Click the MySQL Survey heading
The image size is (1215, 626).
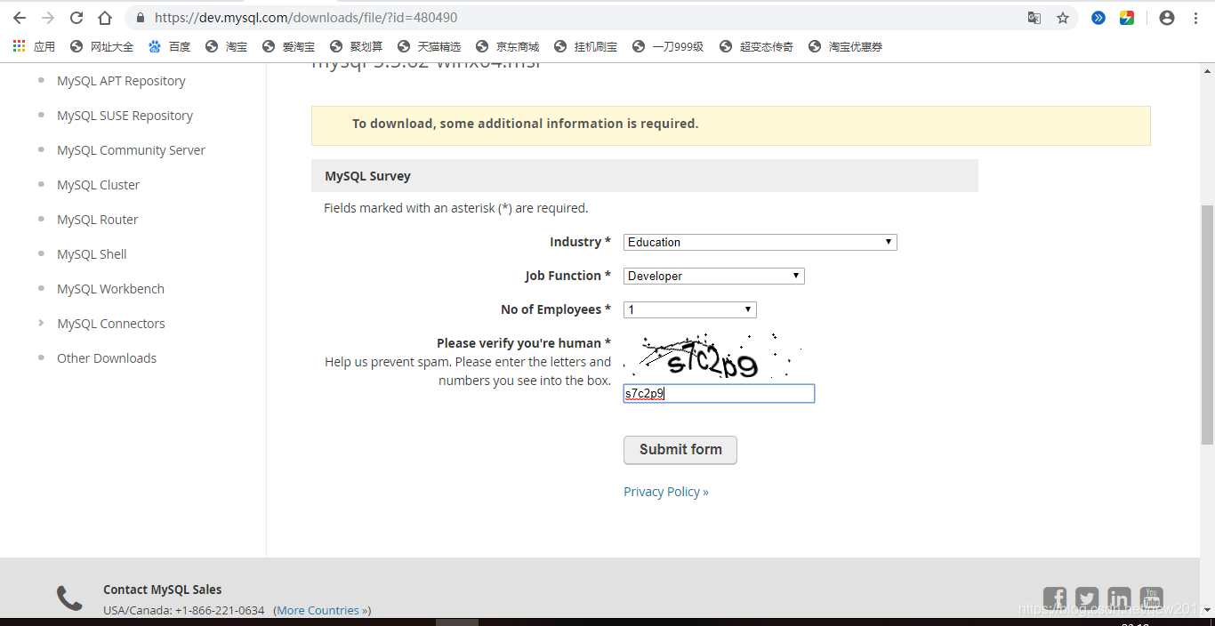367,176
